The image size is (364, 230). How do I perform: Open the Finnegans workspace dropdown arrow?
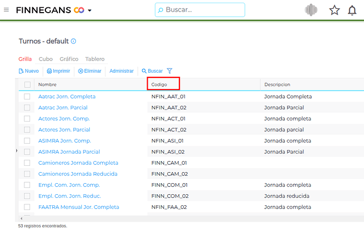coord(90,11)
